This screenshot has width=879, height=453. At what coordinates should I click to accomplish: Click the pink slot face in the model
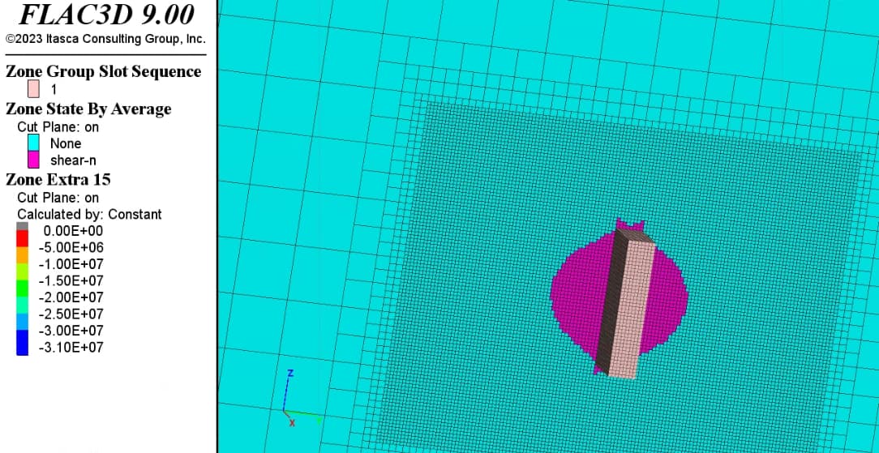point(632,310)
